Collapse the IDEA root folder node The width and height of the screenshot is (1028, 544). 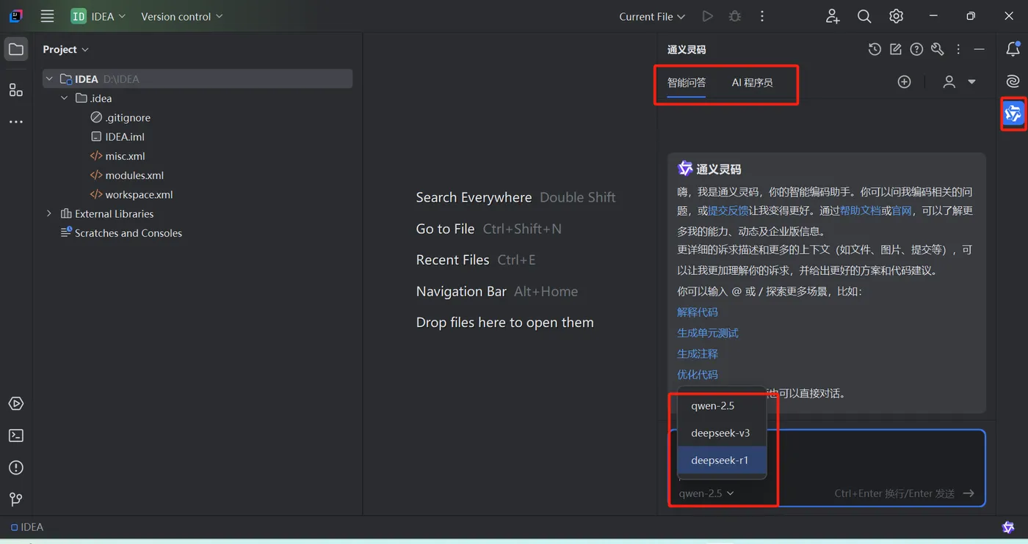click(x=48, y=79)
